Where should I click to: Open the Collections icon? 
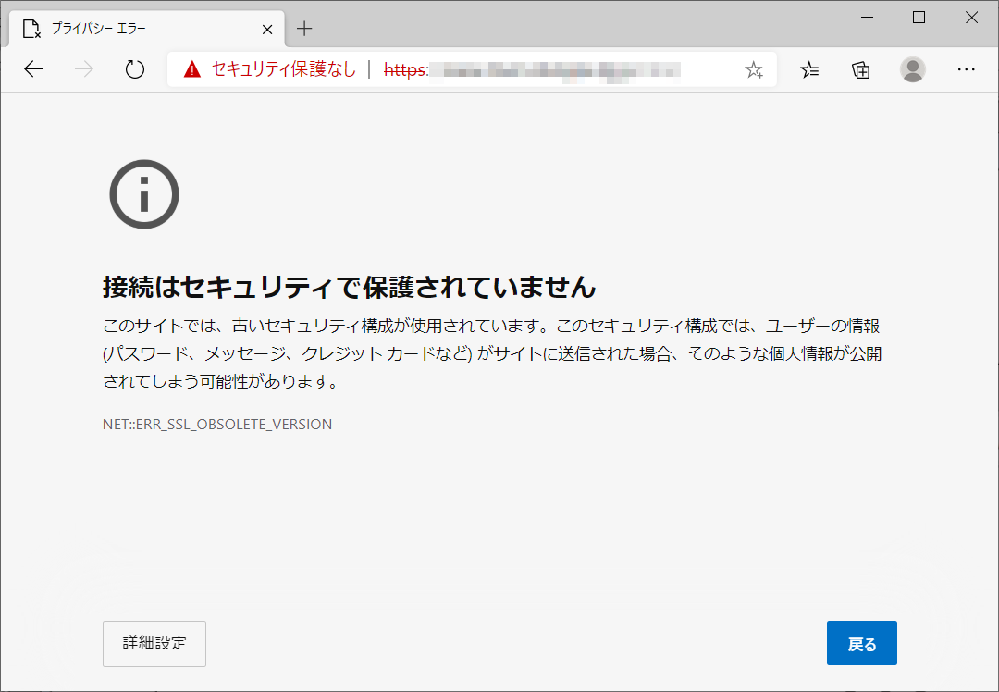click(x=861, y=69)
